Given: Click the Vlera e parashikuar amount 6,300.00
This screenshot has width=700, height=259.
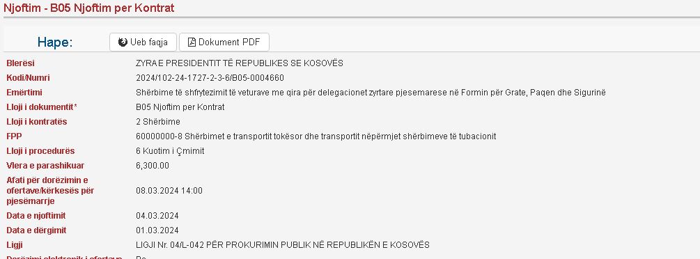Looking at the screenshot, I should 153,166.
